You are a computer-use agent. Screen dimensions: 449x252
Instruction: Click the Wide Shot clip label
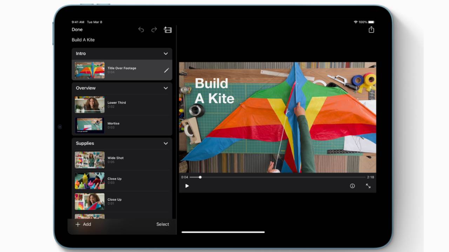click(x=115, y=158)
